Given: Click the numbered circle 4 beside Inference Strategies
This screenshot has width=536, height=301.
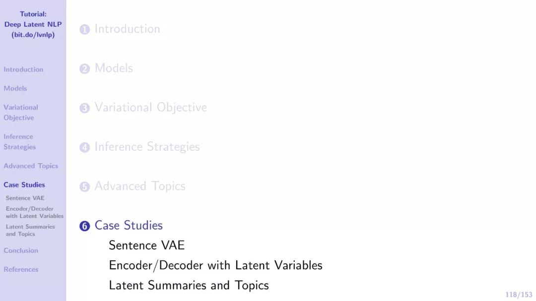Looking at the screenshot, I should tap(84, 147).
